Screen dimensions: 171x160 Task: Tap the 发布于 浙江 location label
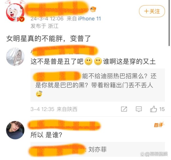click(44, 26)
